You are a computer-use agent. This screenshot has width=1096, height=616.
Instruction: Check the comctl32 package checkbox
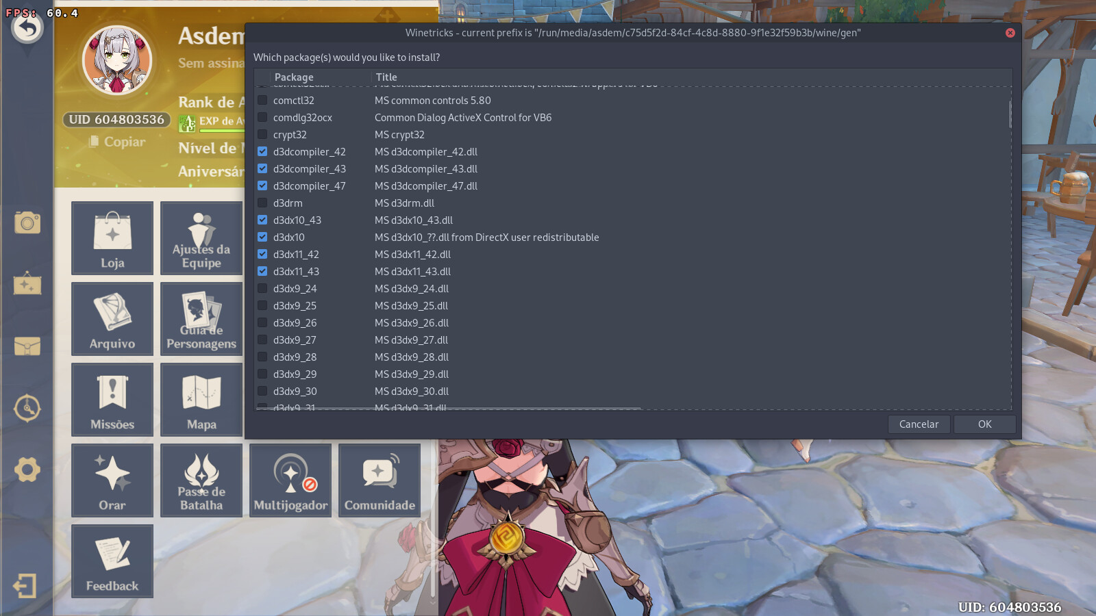[262, 100]
